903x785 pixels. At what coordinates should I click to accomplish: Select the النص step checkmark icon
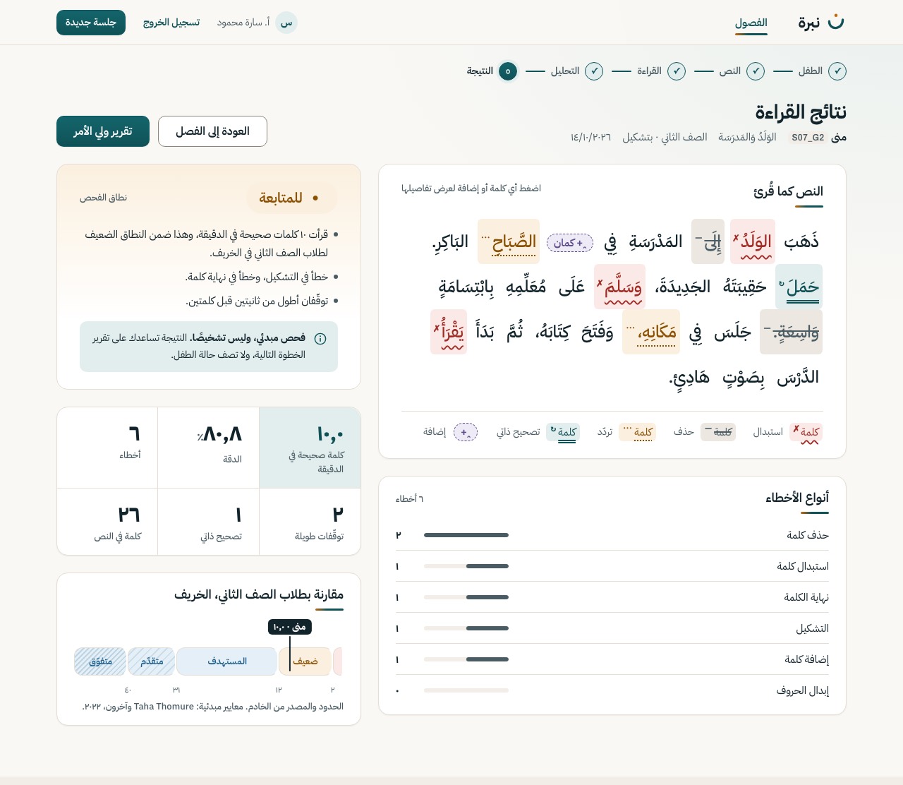click(756, 71)
